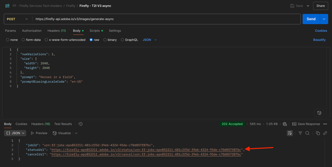Open the search icon in response toolbar
The height and width of the screenshot is (167, 332).
point(307,133)
